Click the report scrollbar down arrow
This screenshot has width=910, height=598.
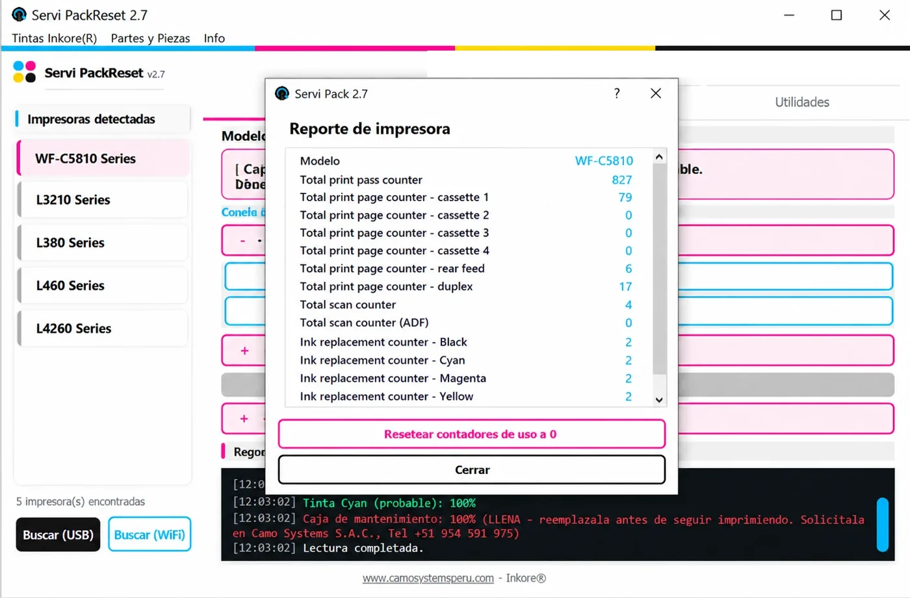[659, 400]
